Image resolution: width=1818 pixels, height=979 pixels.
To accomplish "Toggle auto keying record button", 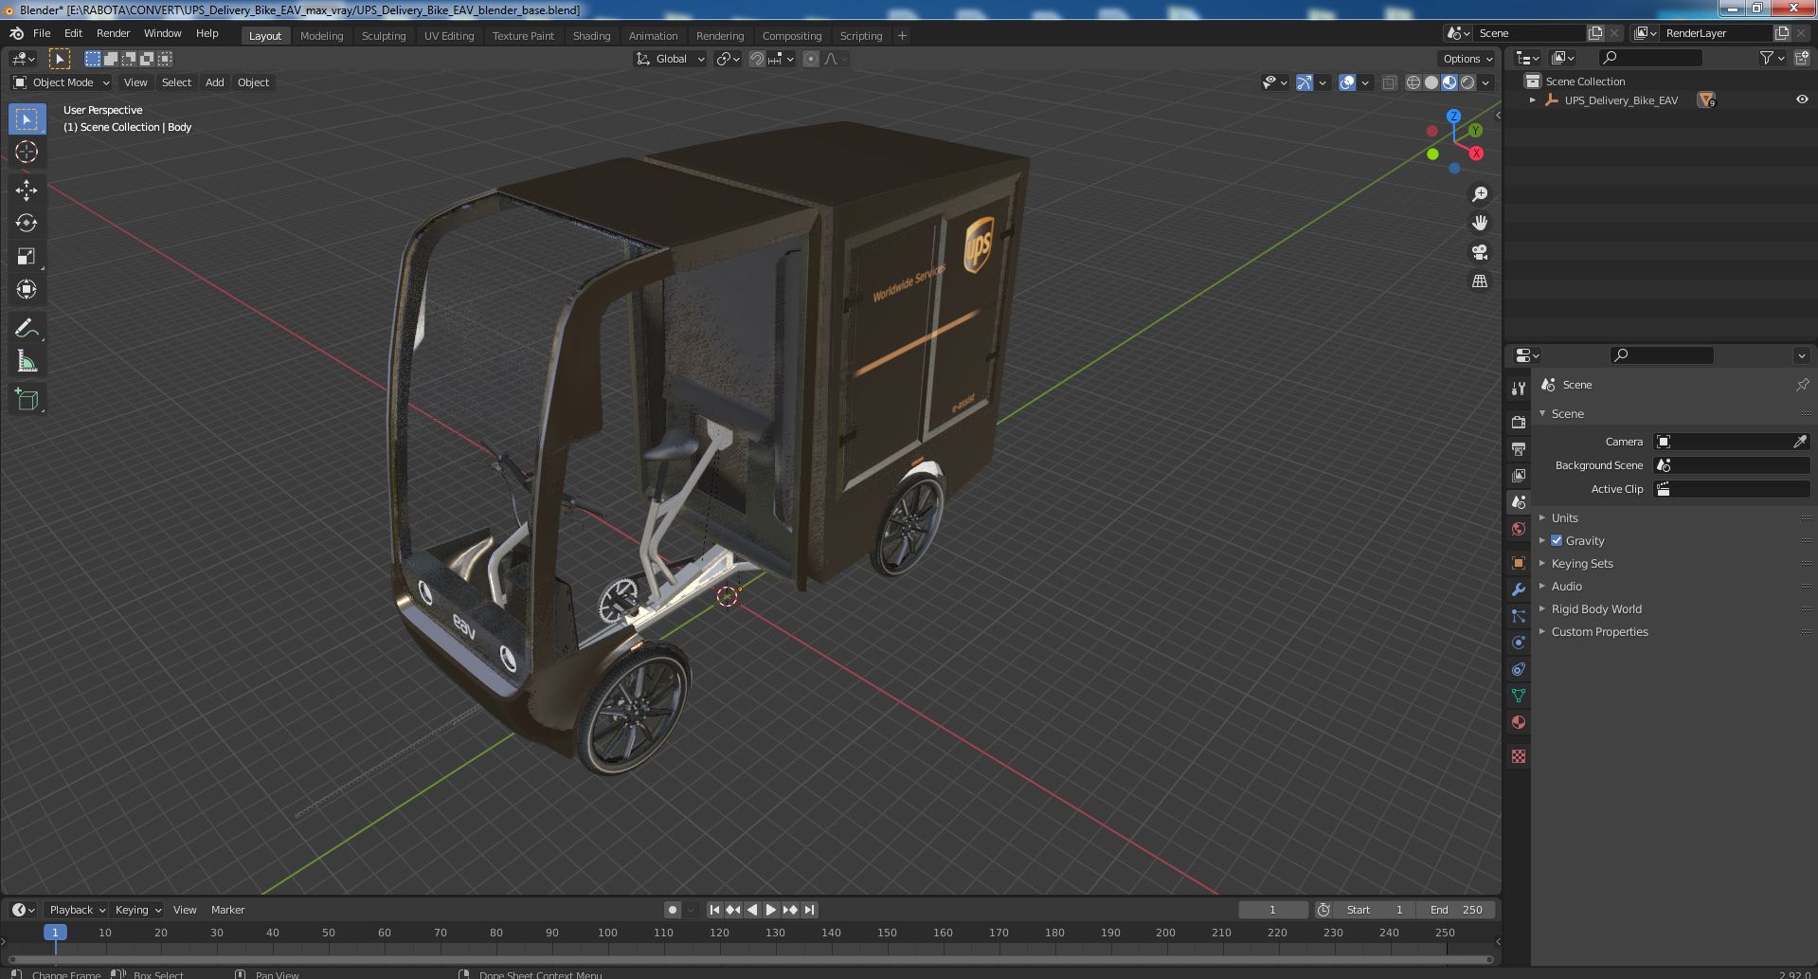I will point(673,910).
